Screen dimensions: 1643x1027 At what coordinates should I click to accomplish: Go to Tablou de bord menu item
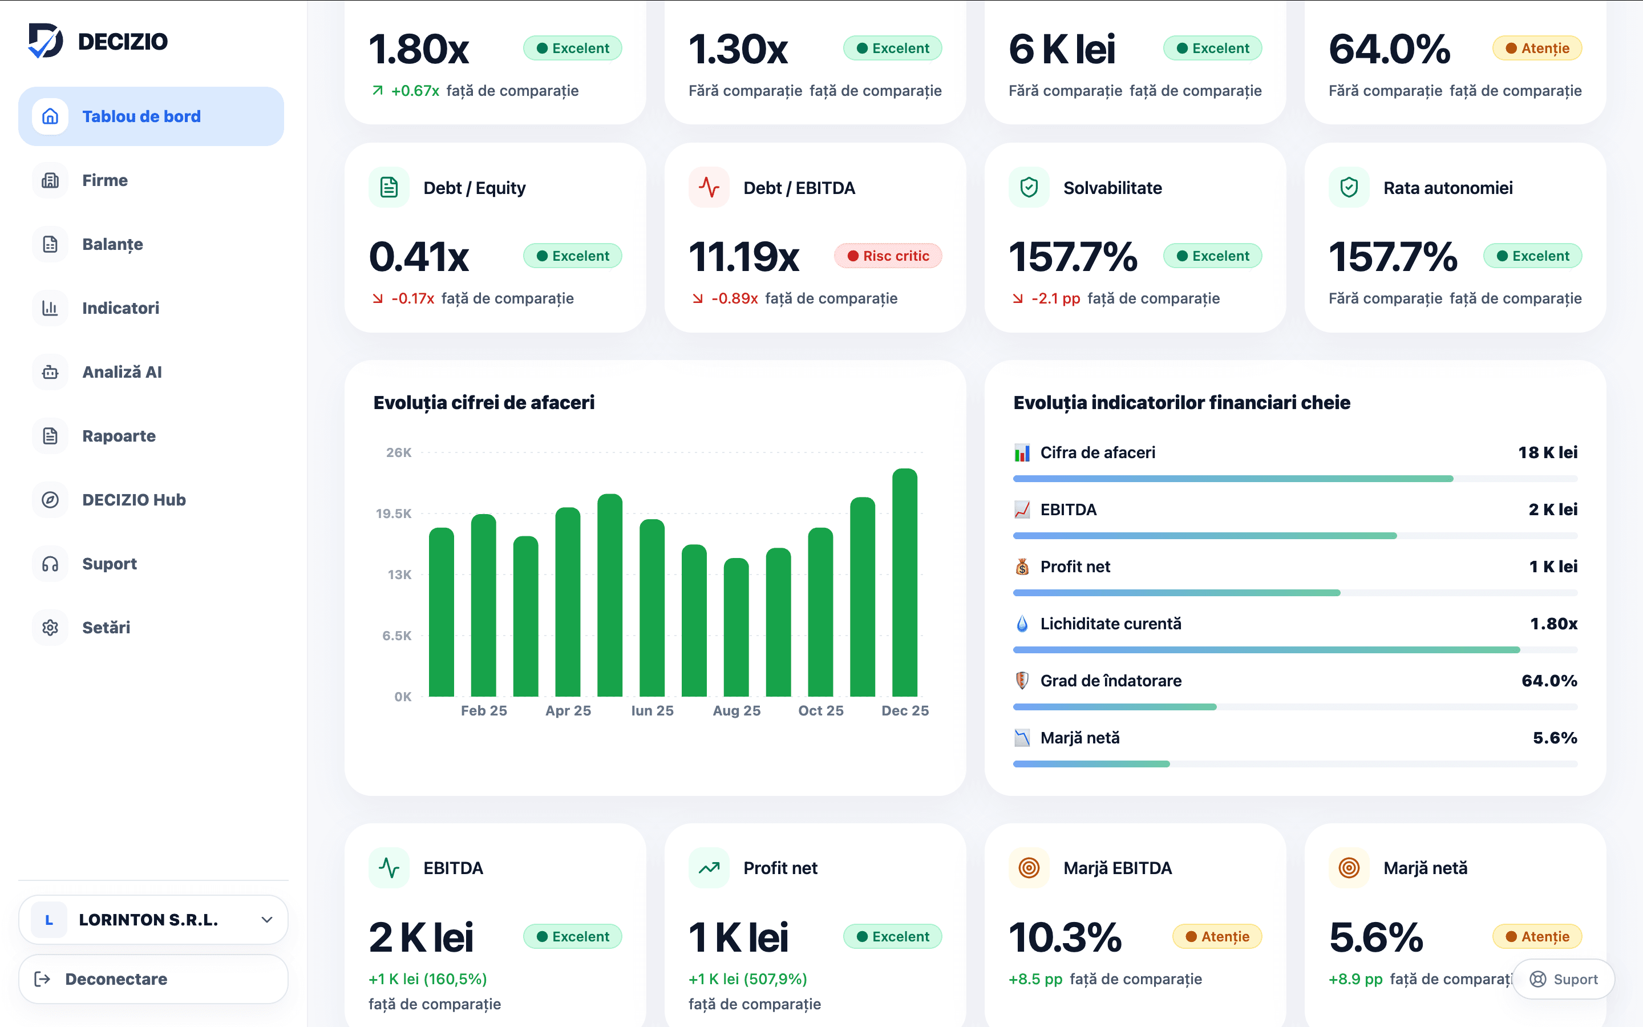click(151, 116)
